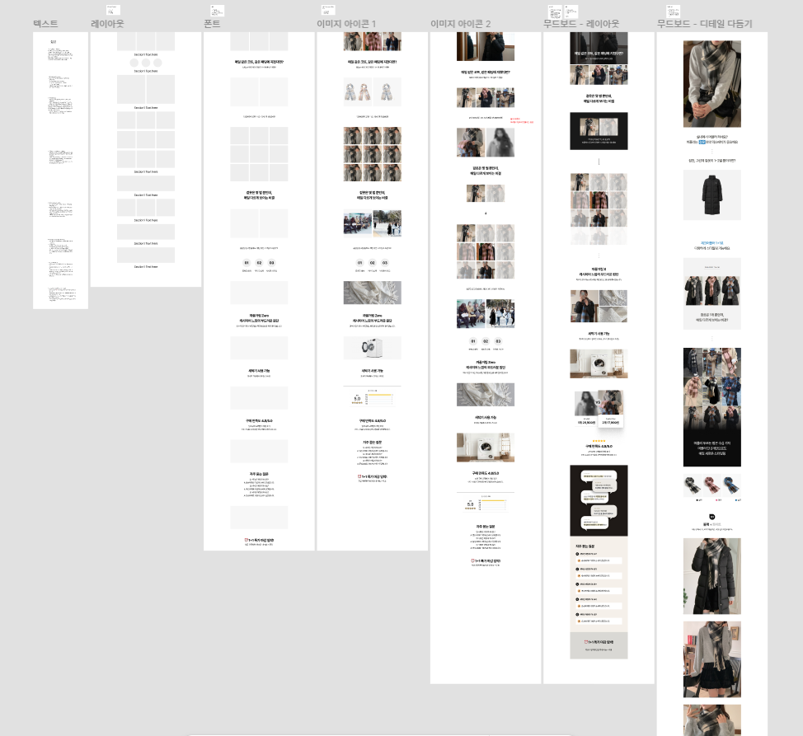Select the frame label '무드보드 - 디테일 다듬기'
Screen dimensions: 803x736
[705, 24]
